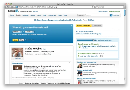Image resolution: width=130 pixels, height=90 pixels.
Task: Open the News menu item
Action: point(60,15)
